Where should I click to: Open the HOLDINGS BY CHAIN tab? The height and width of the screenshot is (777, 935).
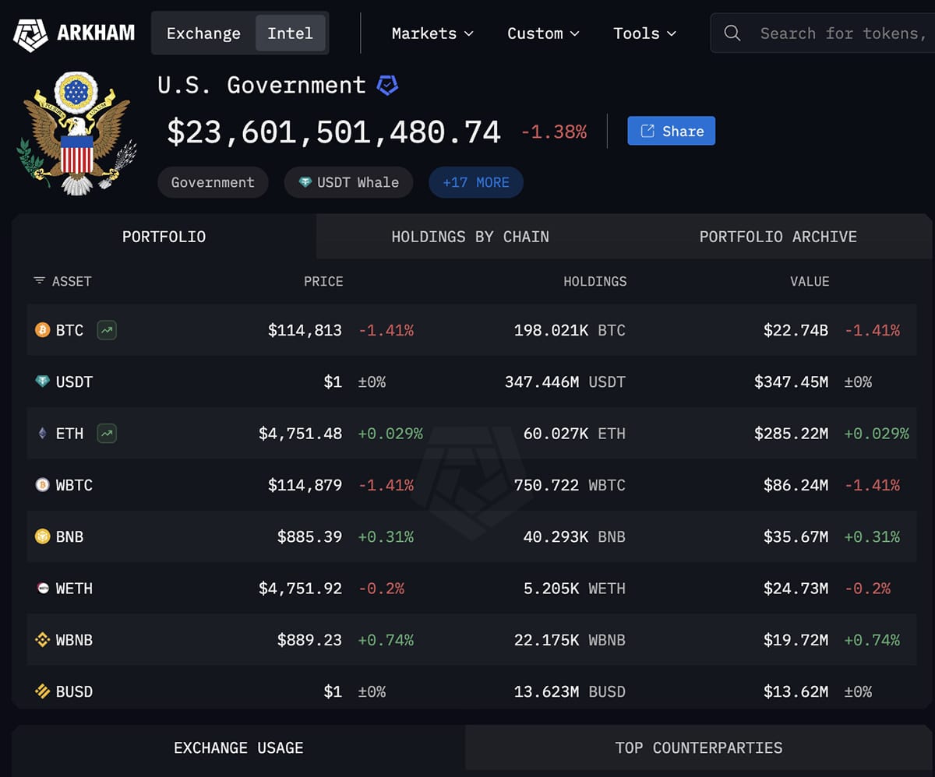click(470, 237)
